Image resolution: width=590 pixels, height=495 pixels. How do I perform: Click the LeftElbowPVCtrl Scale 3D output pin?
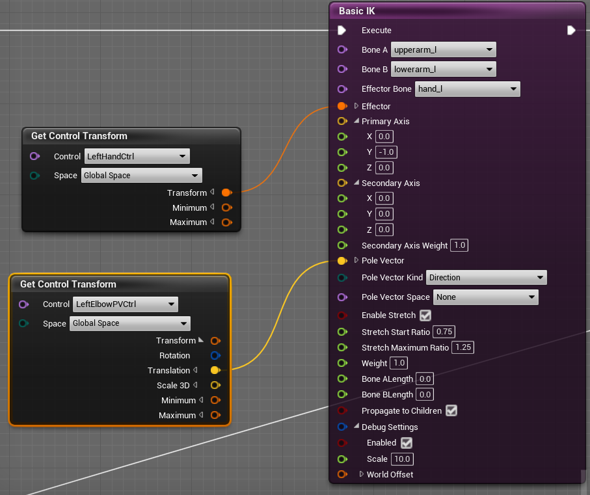coord(215,385)
